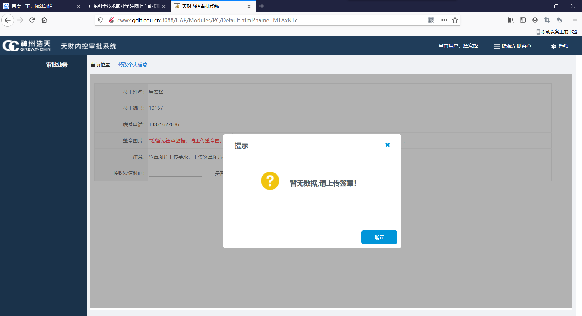Image resolution: width=582 pixels, height=316 pixels.
Task: Click the 确定 button in the dialog
Action: (x=379, y=237)
